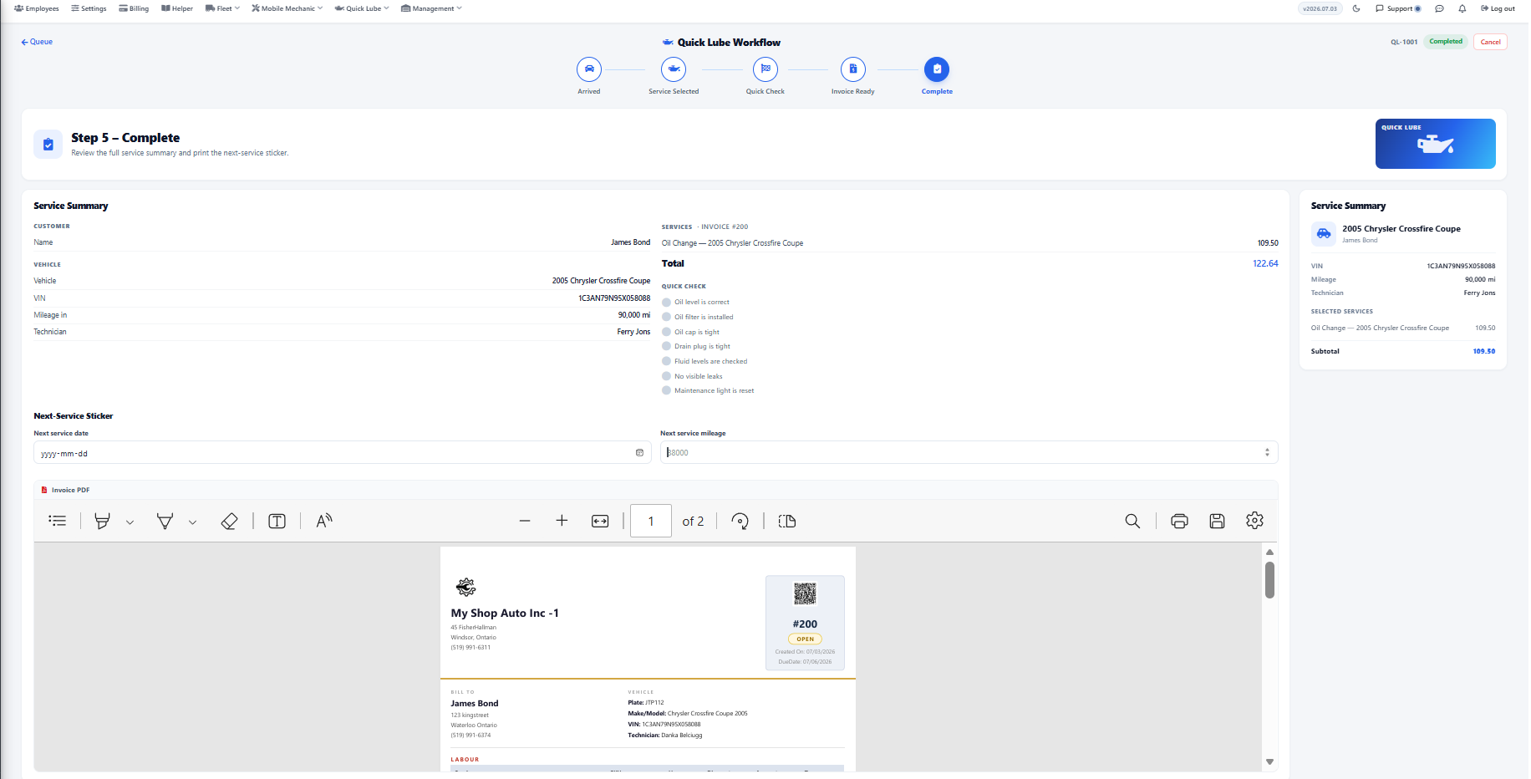
Task: Open the chat messages bubble icon
Action: pyautogui.click(x=1439, y=8)
